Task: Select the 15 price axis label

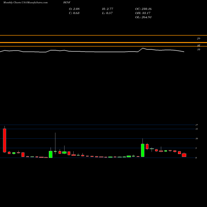Action: tap(197, 129)
